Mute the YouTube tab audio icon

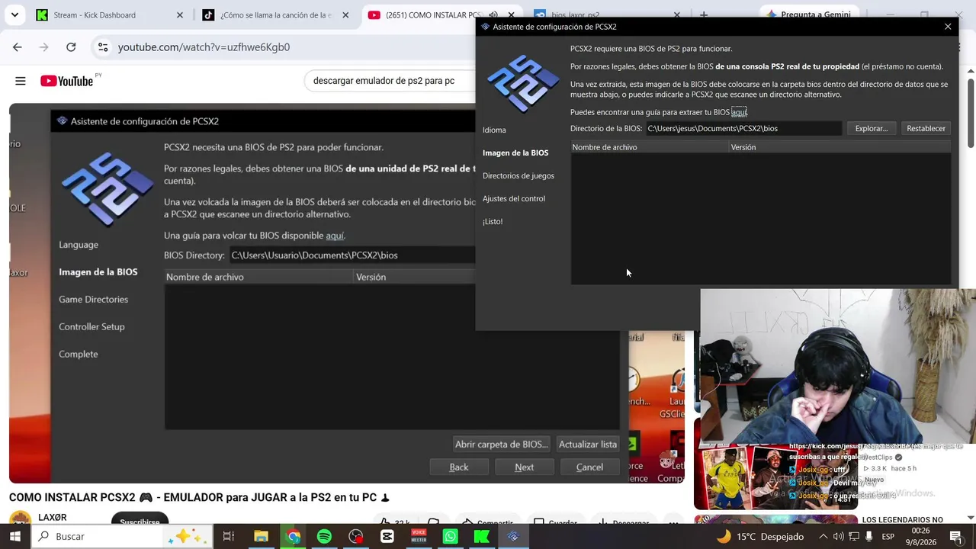(x=493, y=14)
